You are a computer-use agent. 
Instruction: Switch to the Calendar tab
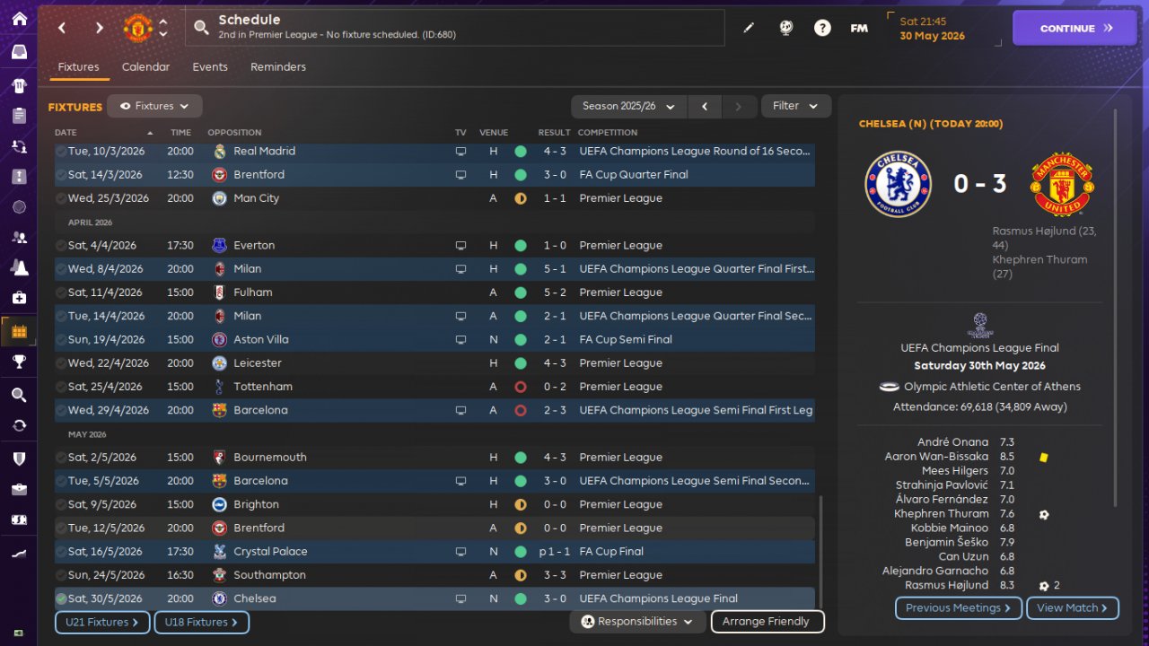coord(145,67)
